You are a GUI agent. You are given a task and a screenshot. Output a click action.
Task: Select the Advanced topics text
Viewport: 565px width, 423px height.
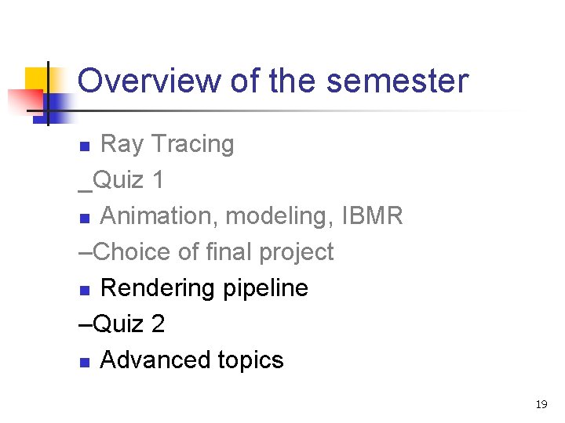pyautogui.click(x=191, y=360)
